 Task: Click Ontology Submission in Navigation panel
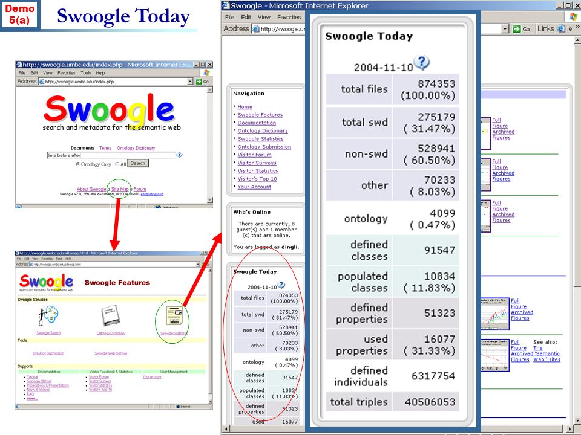click(264, 147)
